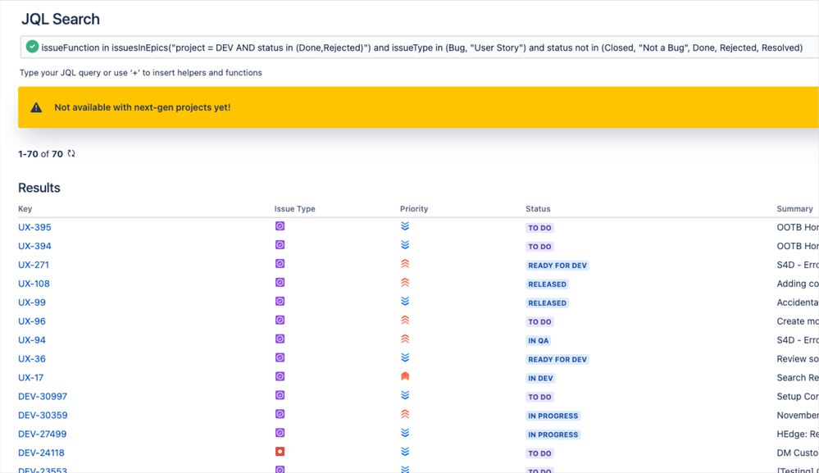The image size is (819, 473).
Task: Open issue UX-108
Action: [x=34, y=284]
